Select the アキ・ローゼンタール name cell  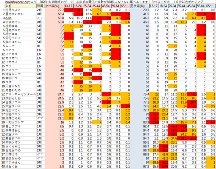21,94
